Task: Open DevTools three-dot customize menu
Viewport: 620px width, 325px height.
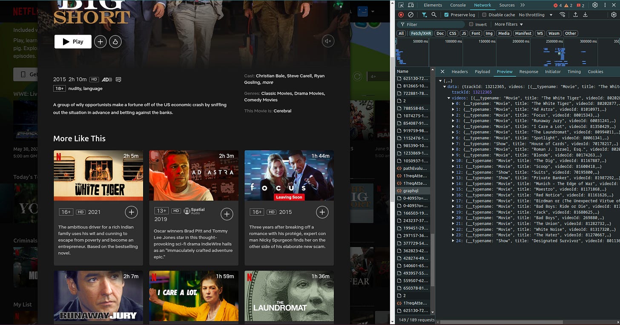Action: [605, 5]
